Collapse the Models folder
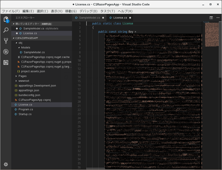This screenshot has width=222, height=170. click(19, 47)
